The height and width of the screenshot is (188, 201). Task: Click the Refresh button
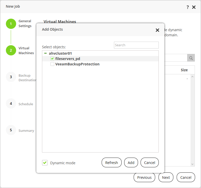[x=112, y=162]
